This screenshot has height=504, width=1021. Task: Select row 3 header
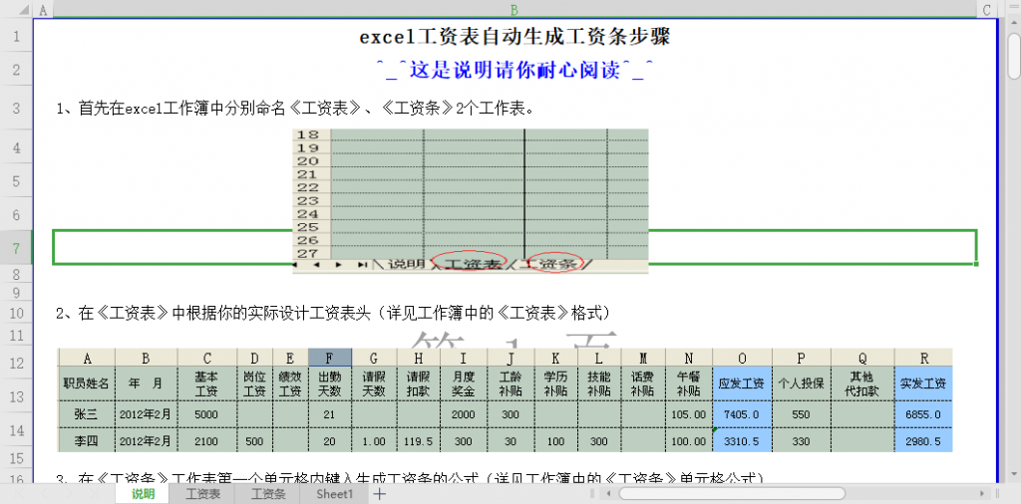tap(16, 108)
